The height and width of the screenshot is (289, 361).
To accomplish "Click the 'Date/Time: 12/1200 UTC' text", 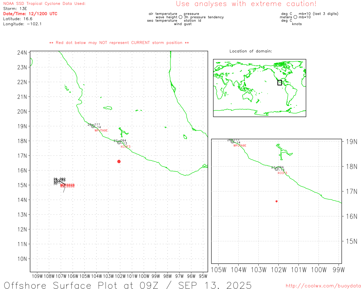I will (30, 14).
